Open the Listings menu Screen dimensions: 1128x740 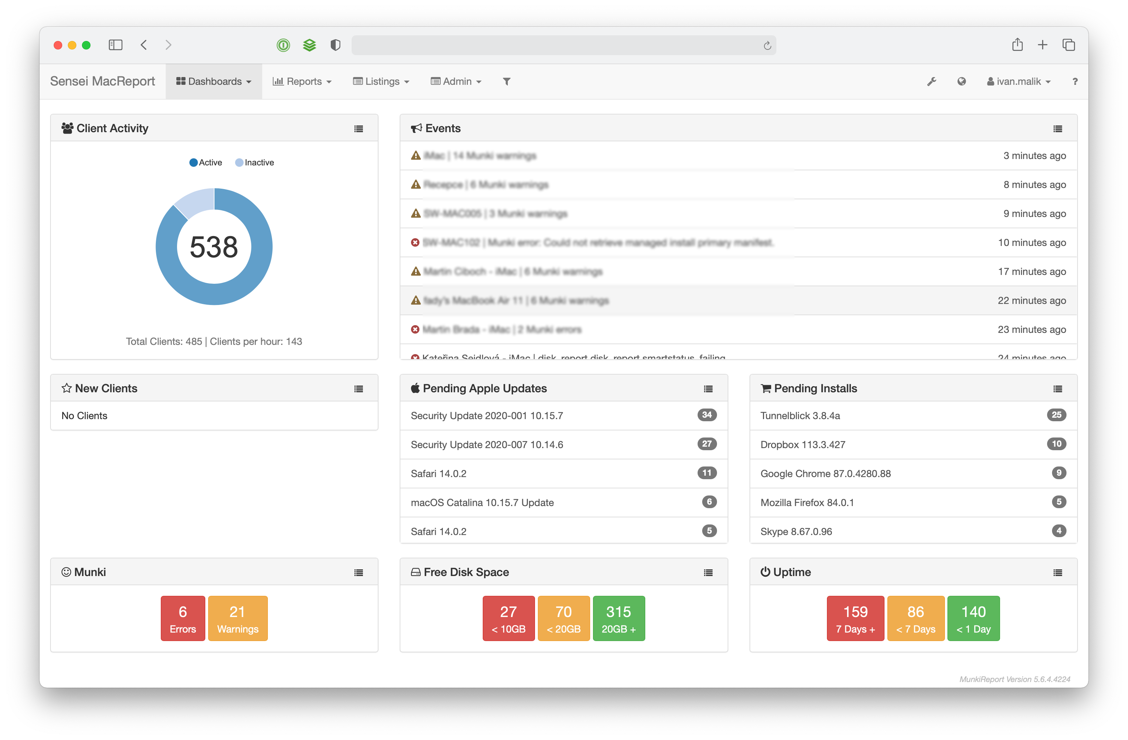click(381, 82)
